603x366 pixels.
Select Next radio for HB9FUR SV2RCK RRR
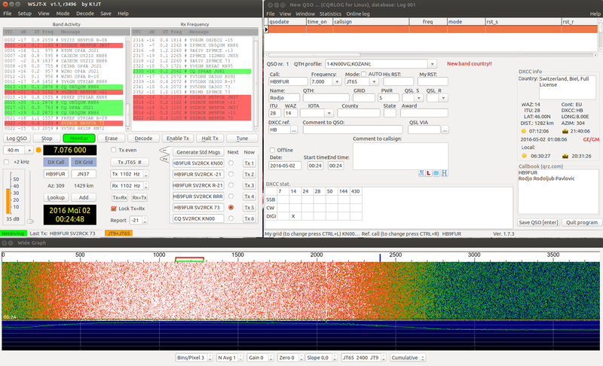(231, 197)
